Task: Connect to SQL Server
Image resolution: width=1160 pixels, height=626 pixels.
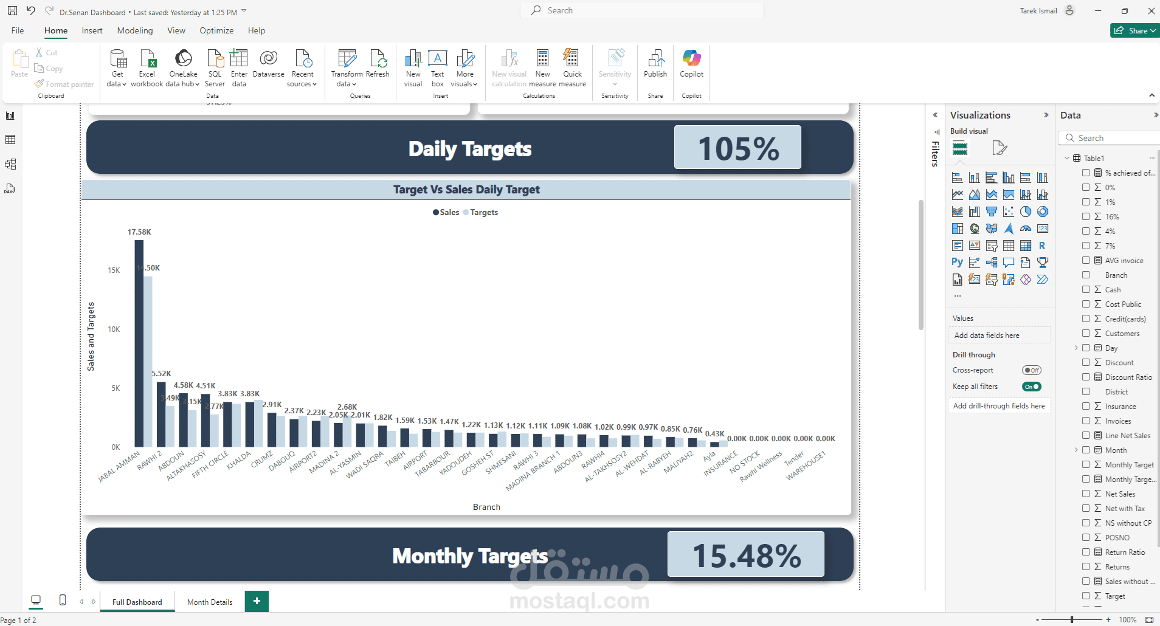Action: coord(215,68)
